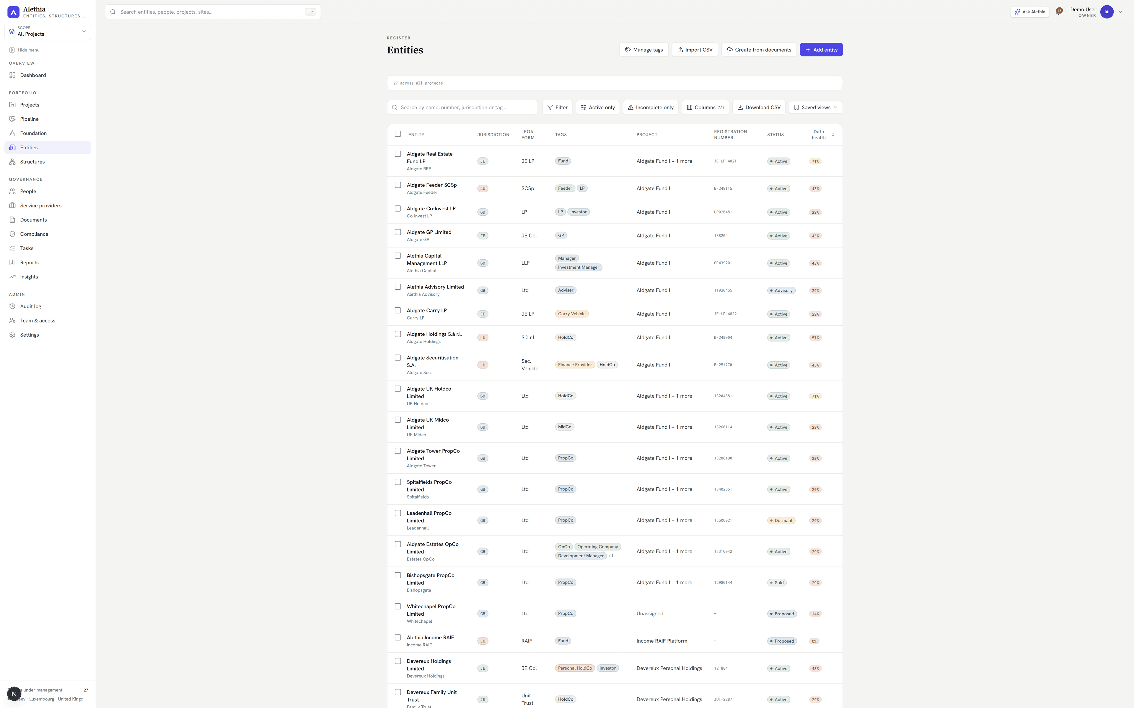
Task: Click the Download CSV button
Action: [759, 107]
